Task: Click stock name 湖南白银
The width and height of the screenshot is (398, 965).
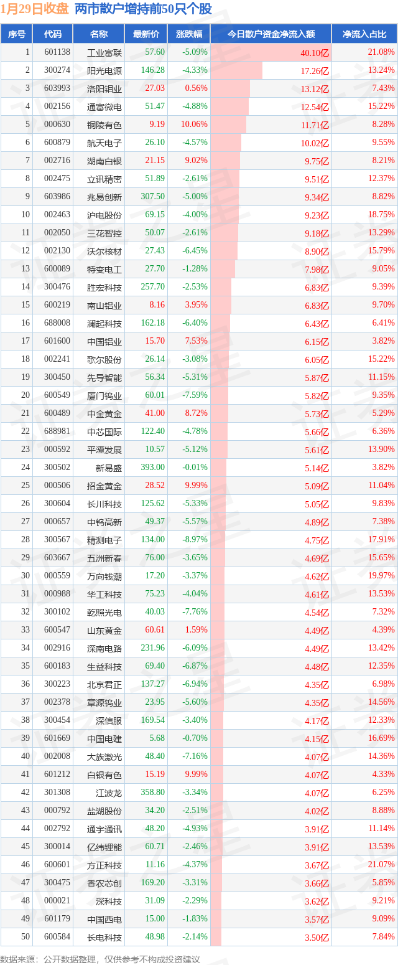Action: (104, 161)
